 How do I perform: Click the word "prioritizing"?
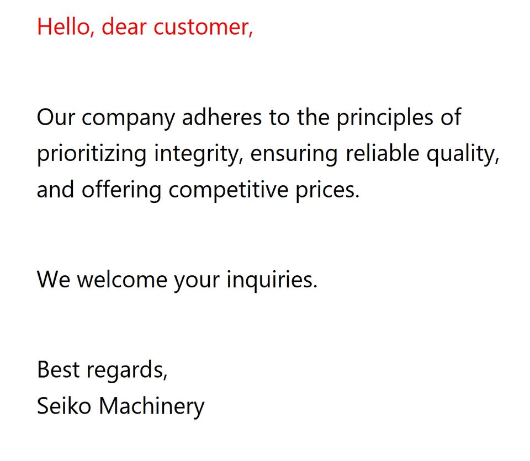tap(92, 154)
